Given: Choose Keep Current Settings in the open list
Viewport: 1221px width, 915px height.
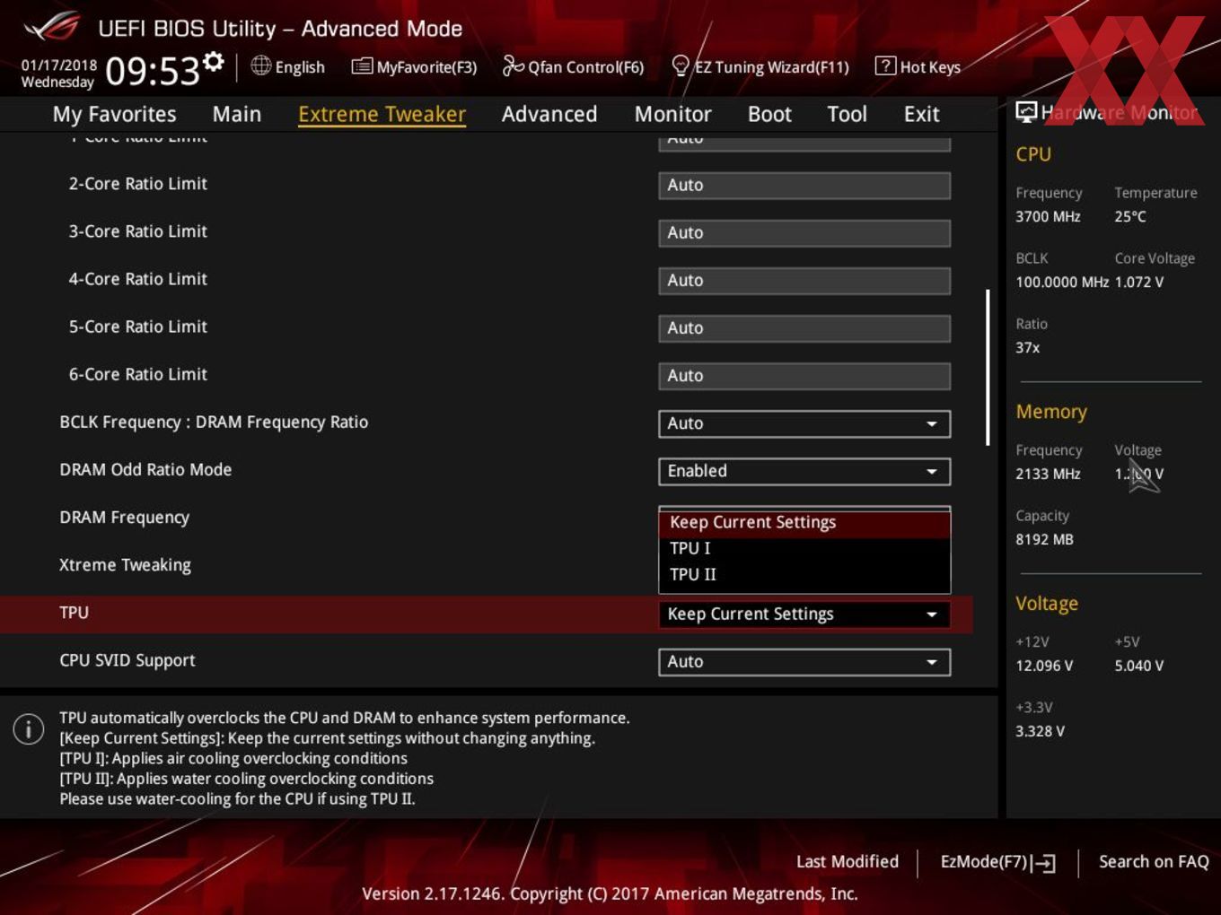Looking at the screenshot, I should (804, 522).
